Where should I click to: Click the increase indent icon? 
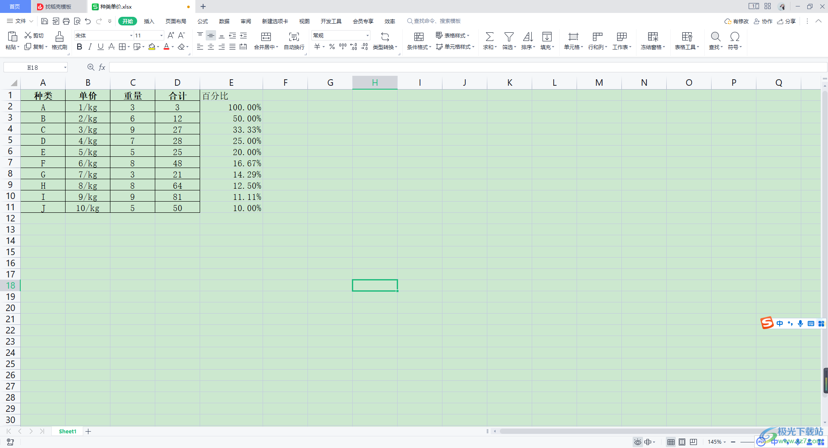pos(244,35)
